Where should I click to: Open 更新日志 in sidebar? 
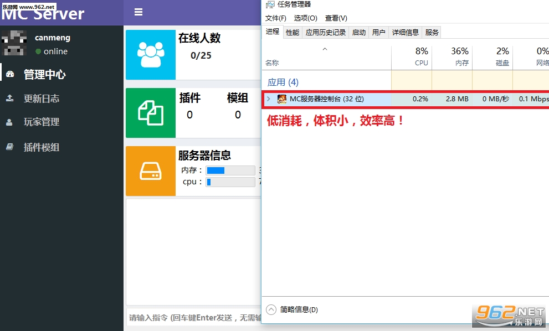[x=42, y=99]
